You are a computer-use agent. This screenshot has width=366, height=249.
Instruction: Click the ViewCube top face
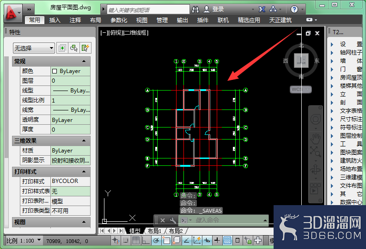point(301,61)
